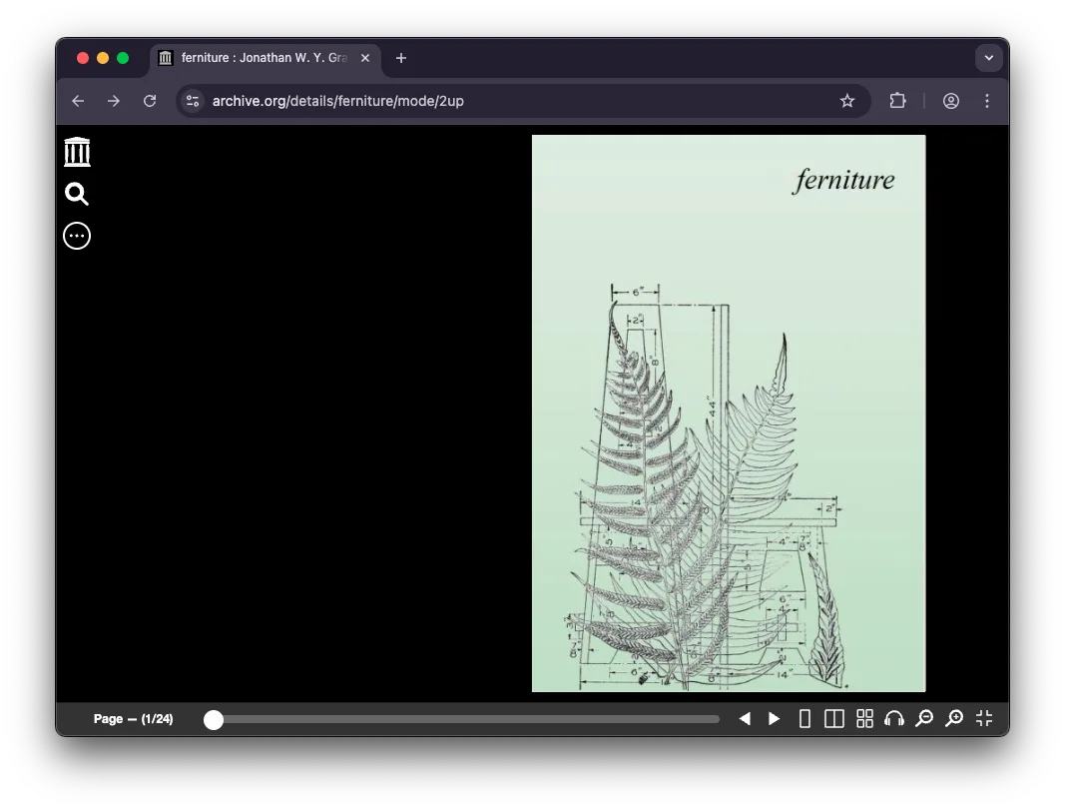Zoom out of the book page
1065x810 pixels.
point(924,719)
